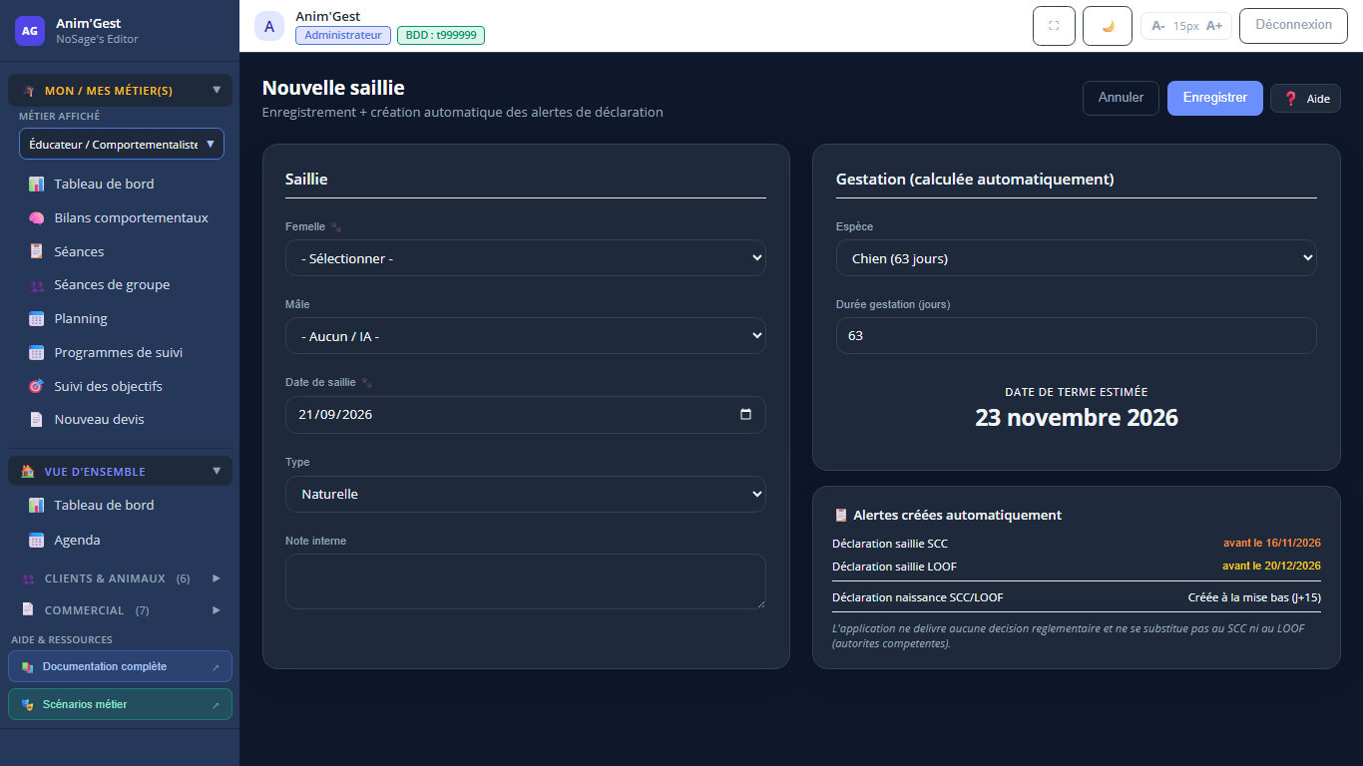Click the Durée gestation input field
This screenshot has height=766, width=1363.
click(x=1077, y=336)
